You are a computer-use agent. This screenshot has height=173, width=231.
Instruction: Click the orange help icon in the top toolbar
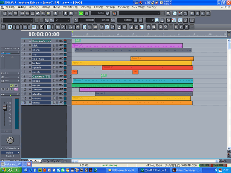coord(115,13)
